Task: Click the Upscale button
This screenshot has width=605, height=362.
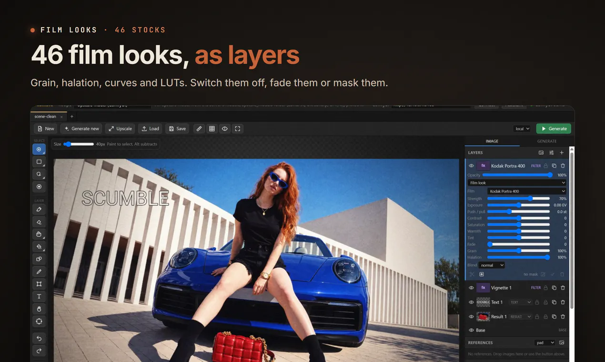Action: (120, 129)
